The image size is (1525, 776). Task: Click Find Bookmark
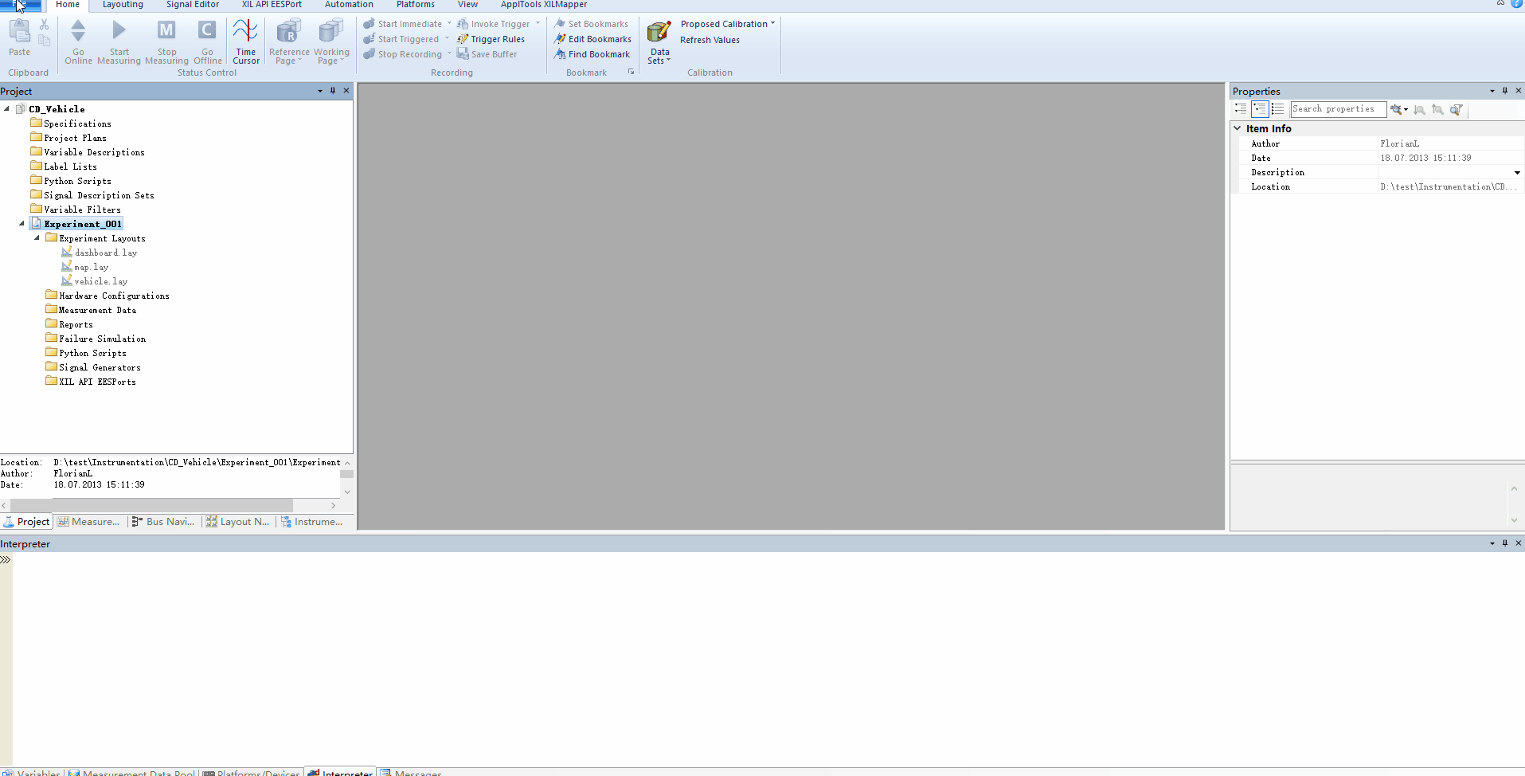(592, 54)
